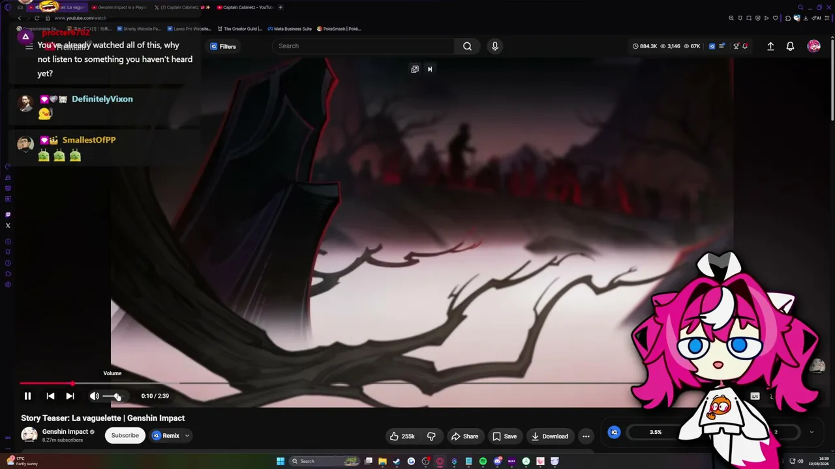
Task: Open the 'Meta Business Suite' bookmark
Action: tap(289, 29)
